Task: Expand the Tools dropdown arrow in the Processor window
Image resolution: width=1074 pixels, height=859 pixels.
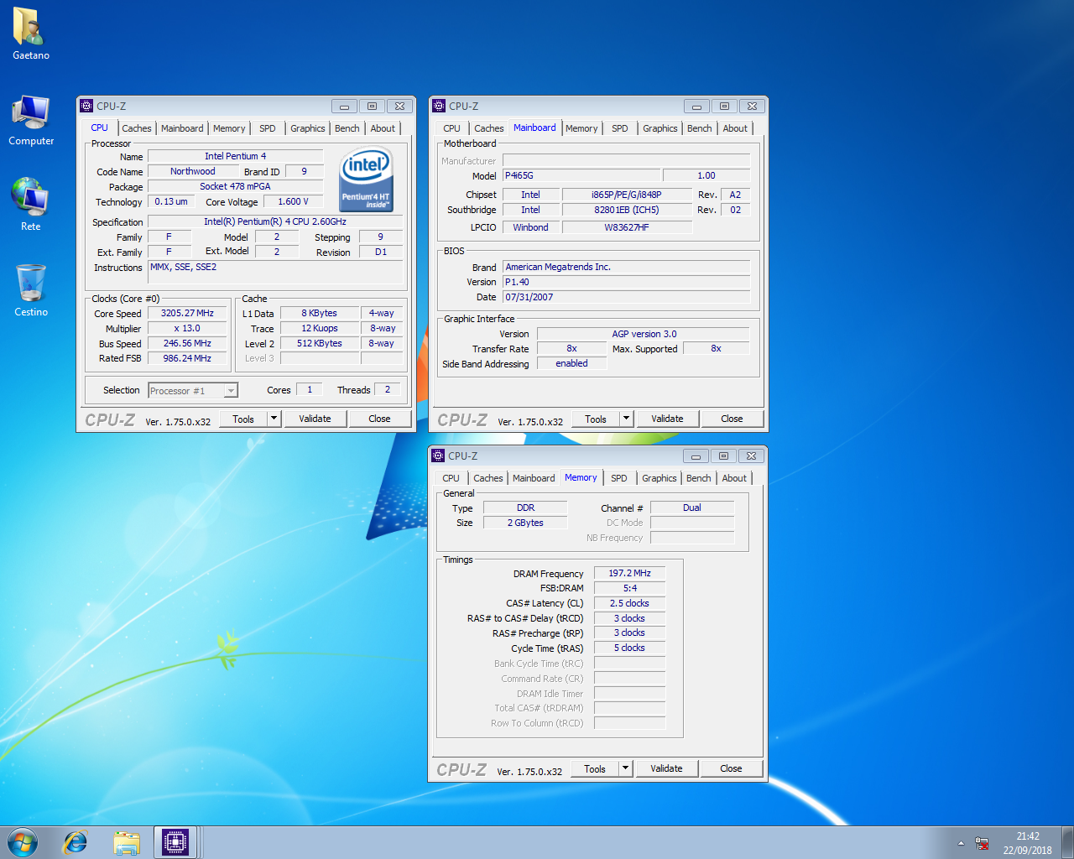Action: (x=274, y=419)
